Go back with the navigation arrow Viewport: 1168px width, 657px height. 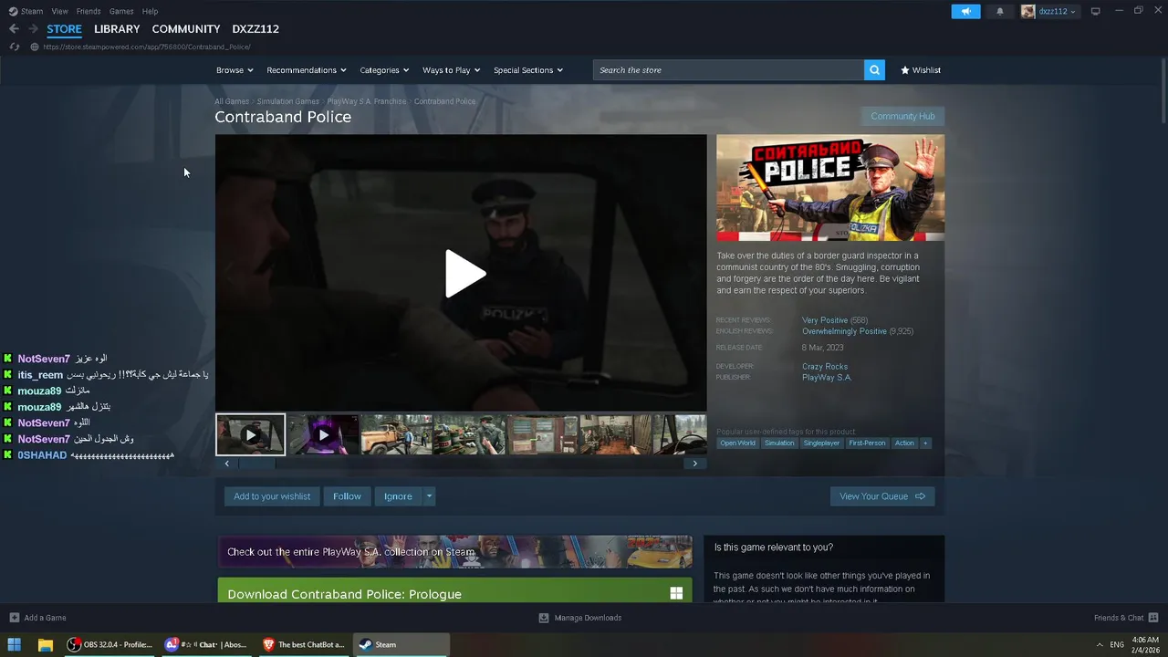pos(14,29)
